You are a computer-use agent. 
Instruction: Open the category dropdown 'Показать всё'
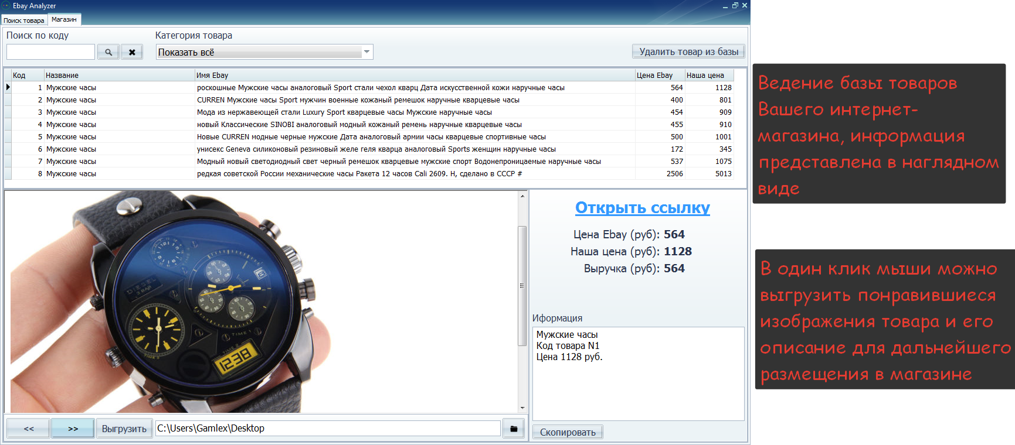point(264,52)
